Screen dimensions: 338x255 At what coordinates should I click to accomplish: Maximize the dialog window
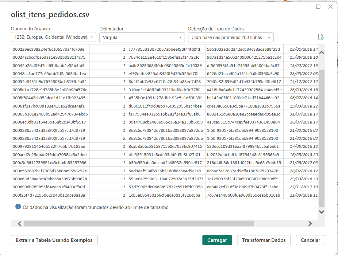[318, 7]
